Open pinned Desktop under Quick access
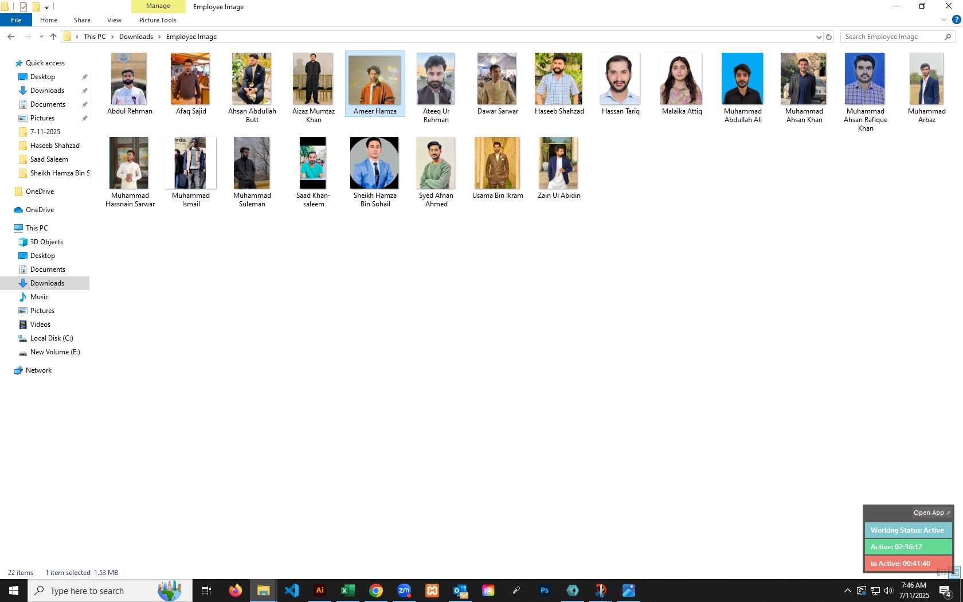The image size is (963, 602). 42,77
